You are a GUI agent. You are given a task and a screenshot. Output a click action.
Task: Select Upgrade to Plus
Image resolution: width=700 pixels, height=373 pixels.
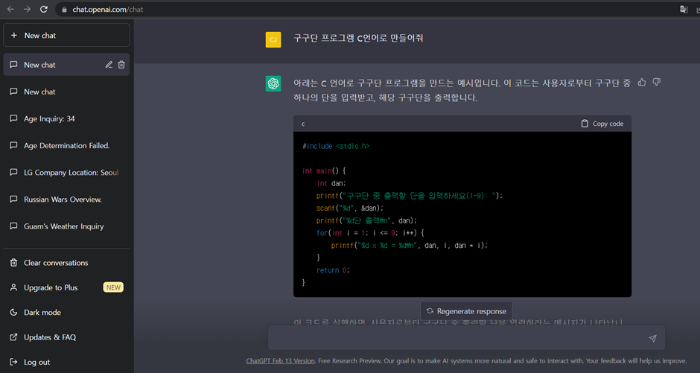(x=66, y=287)
